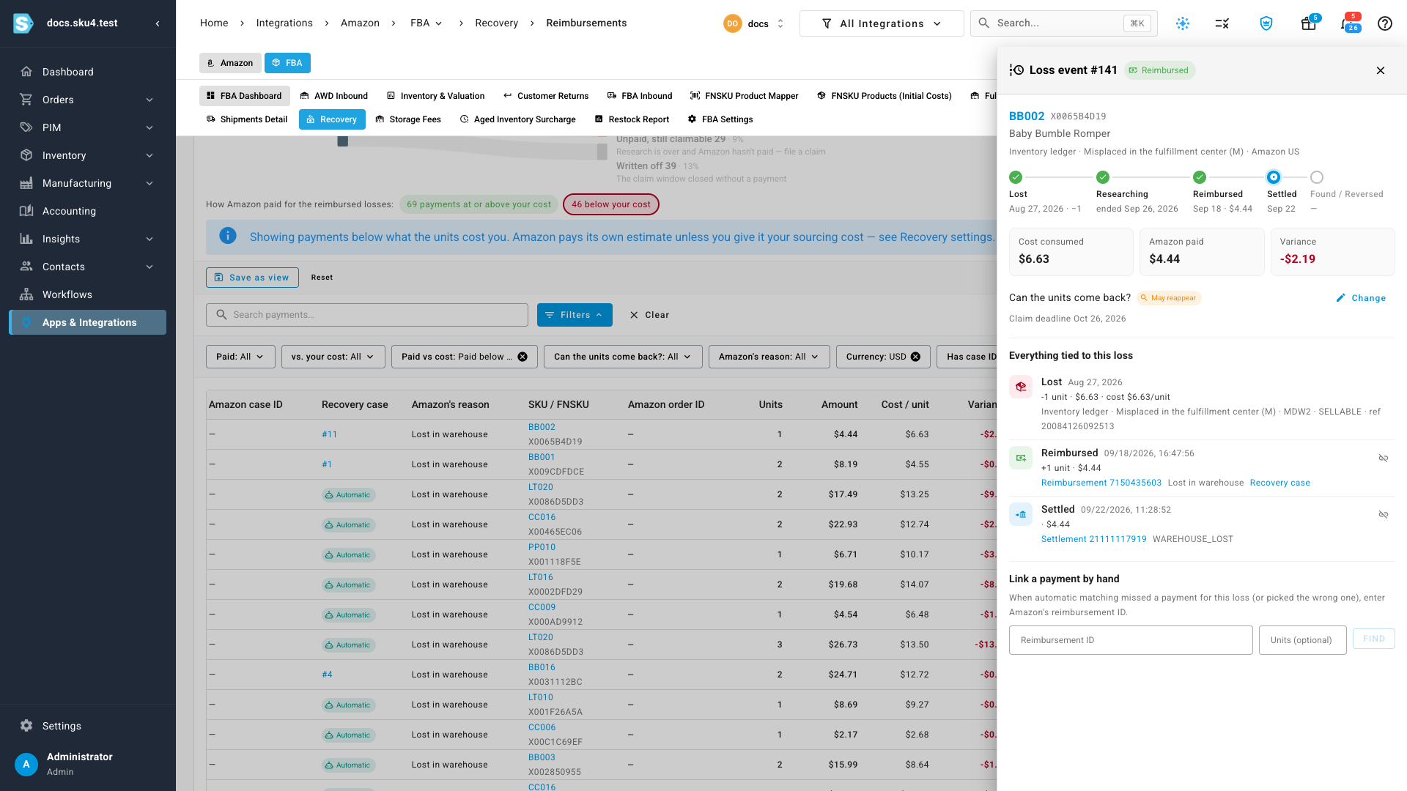The width and height of the screenshot is (1407, 791).
Task: Click the loss event history icon
Action: 1016,70
